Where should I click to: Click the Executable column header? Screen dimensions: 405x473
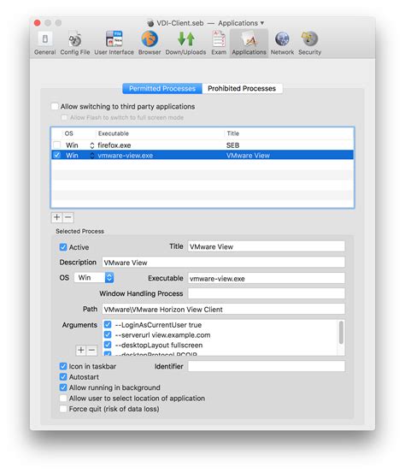(x=114, y=133)
